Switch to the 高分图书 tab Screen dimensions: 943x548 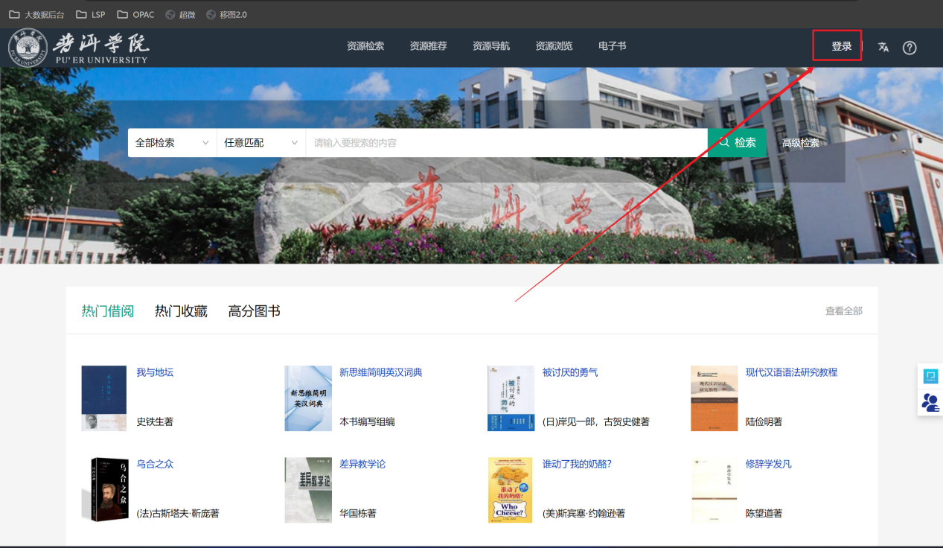coord(255,311)
